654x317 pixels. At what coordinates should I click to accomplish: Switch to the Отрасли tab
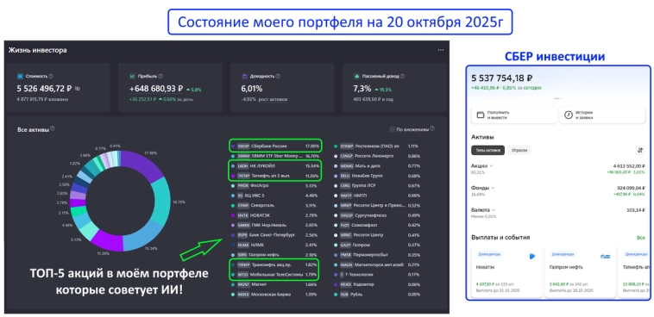click(519, 150)
